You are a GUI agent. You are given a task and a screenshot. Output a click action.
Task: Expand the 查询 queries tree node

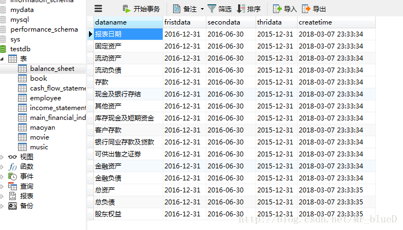2,186
